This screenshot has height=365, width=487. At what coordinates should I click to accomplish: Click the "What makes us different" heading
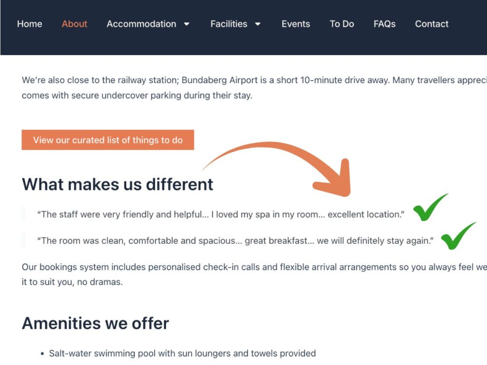(117, 184)
